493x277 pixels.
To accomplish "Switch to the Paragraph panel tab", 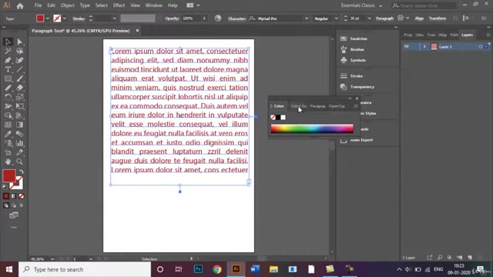I will (317, 106).
